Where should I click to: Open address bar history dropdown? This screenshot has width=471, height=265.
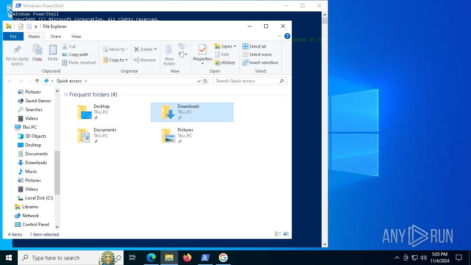point(199,81)
